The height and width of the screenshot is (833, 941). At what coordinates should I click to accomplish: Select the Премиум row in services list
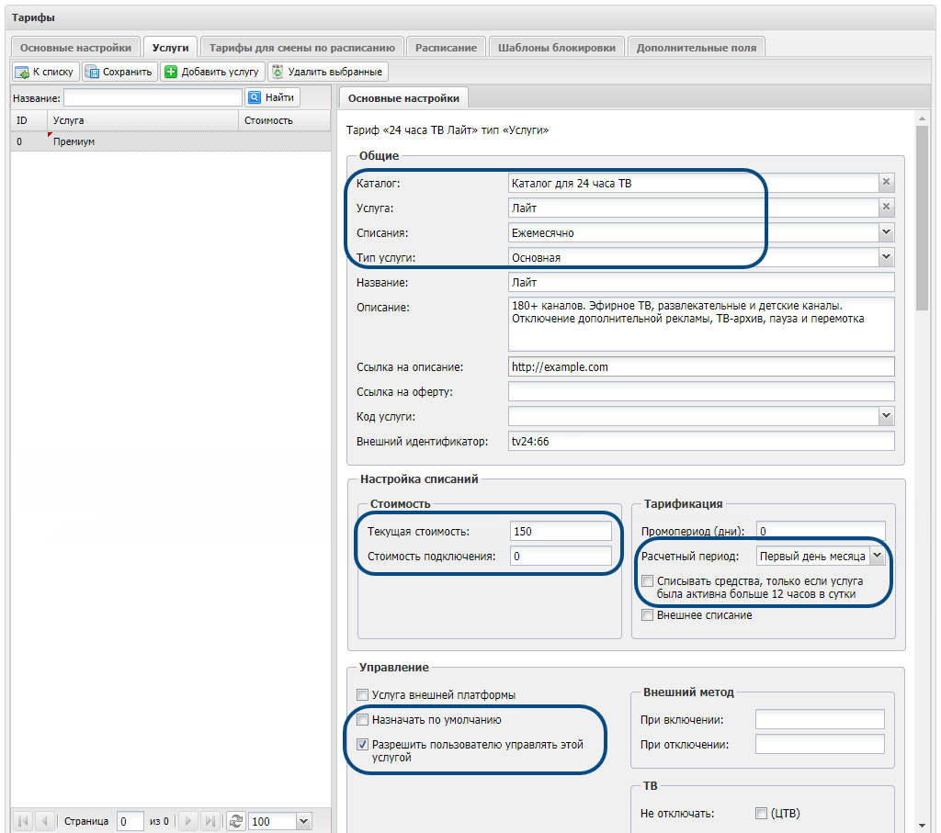point(170,141)
